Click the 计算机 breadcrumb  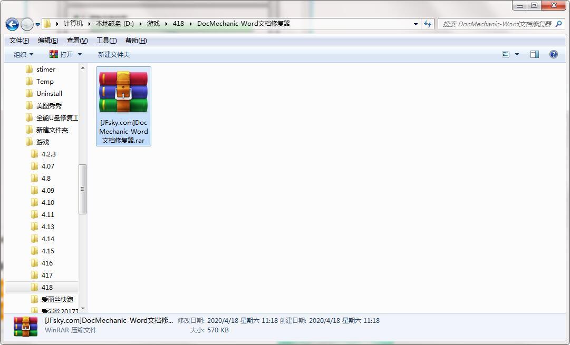(x=73, y=24)
